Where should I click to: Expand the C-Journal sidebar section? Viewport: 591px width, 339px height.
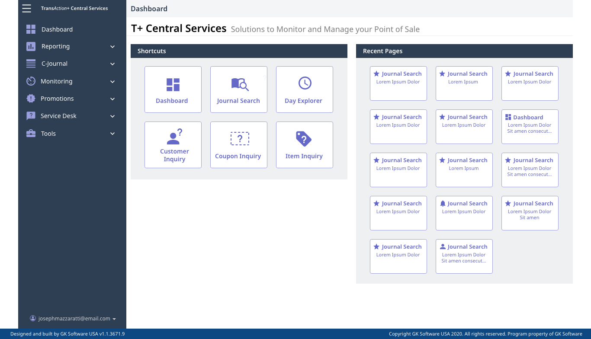point(112,64)
